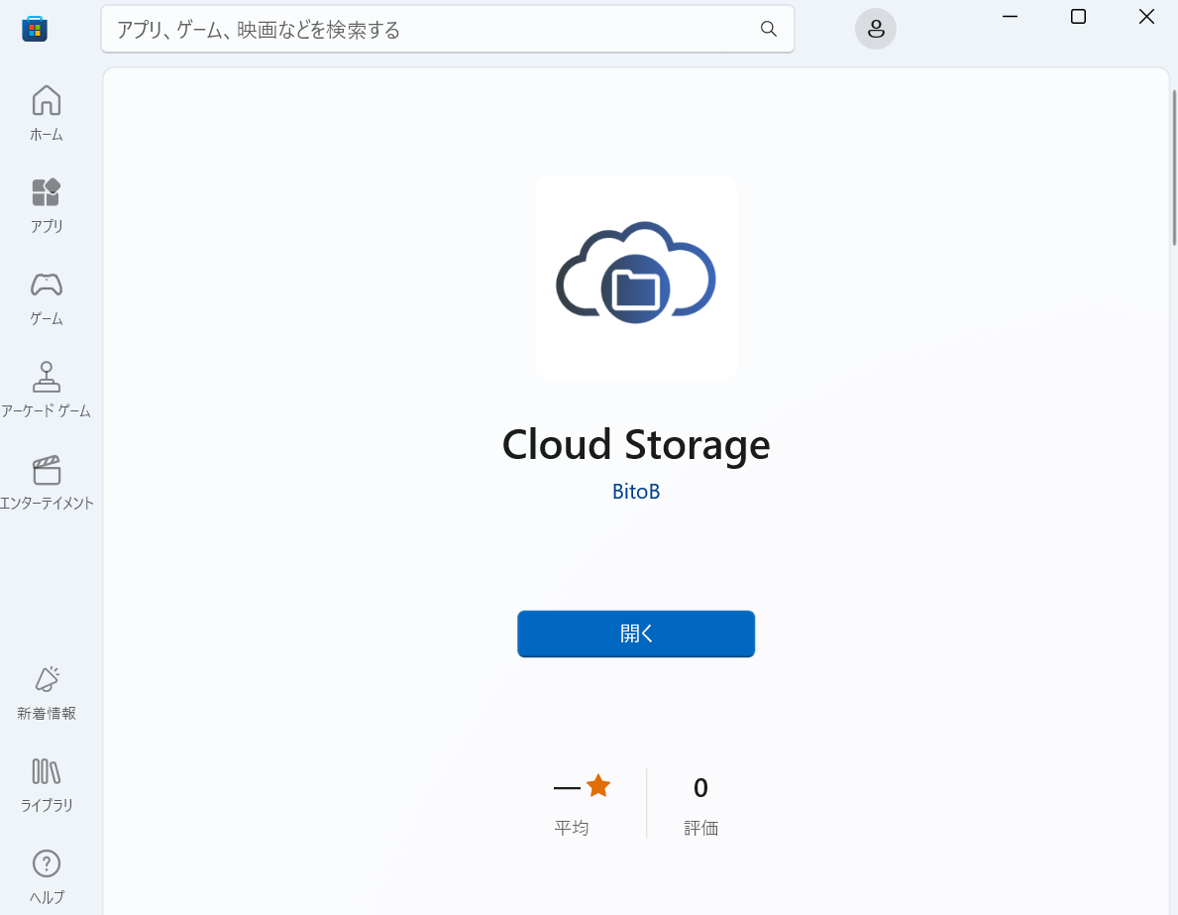Open the Home (ホーム) section
Image resolution: width=1178 pixels, height=915 pixels.
[x=46, y=114]
